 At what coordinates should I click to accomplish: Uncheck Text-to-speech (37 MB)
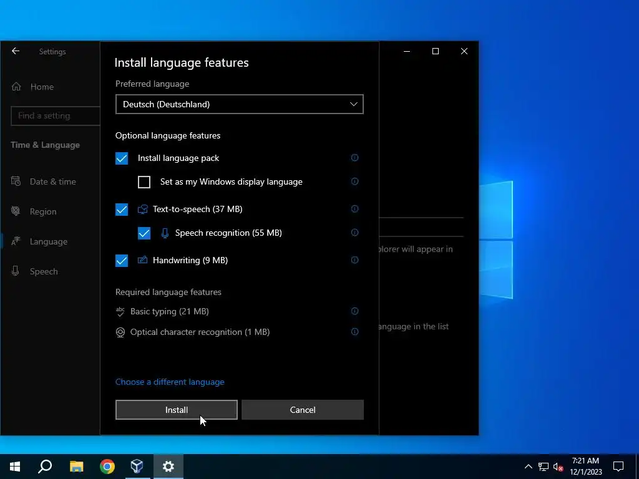[122, 210]
